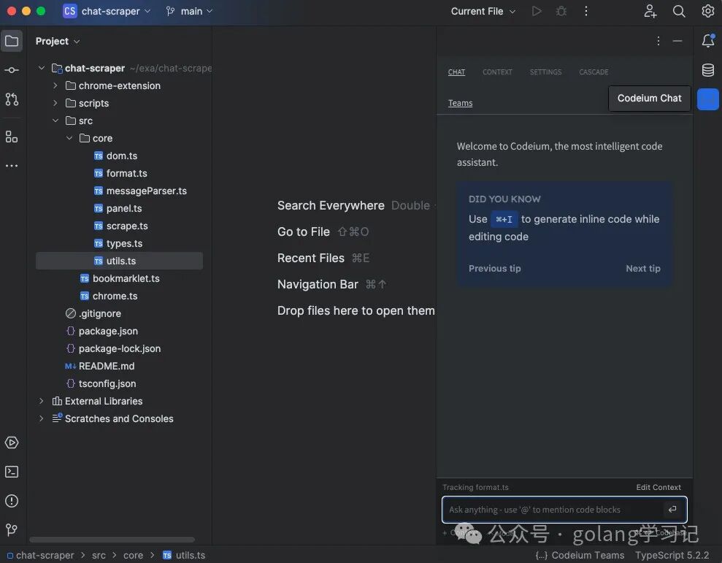Collapse the src folder

(55, 120)
